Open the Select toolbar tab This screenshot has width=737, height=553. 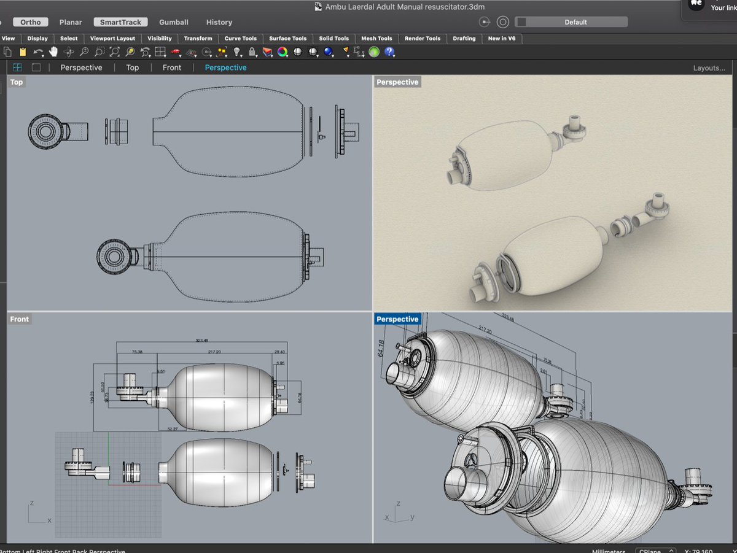pos(69,38)
